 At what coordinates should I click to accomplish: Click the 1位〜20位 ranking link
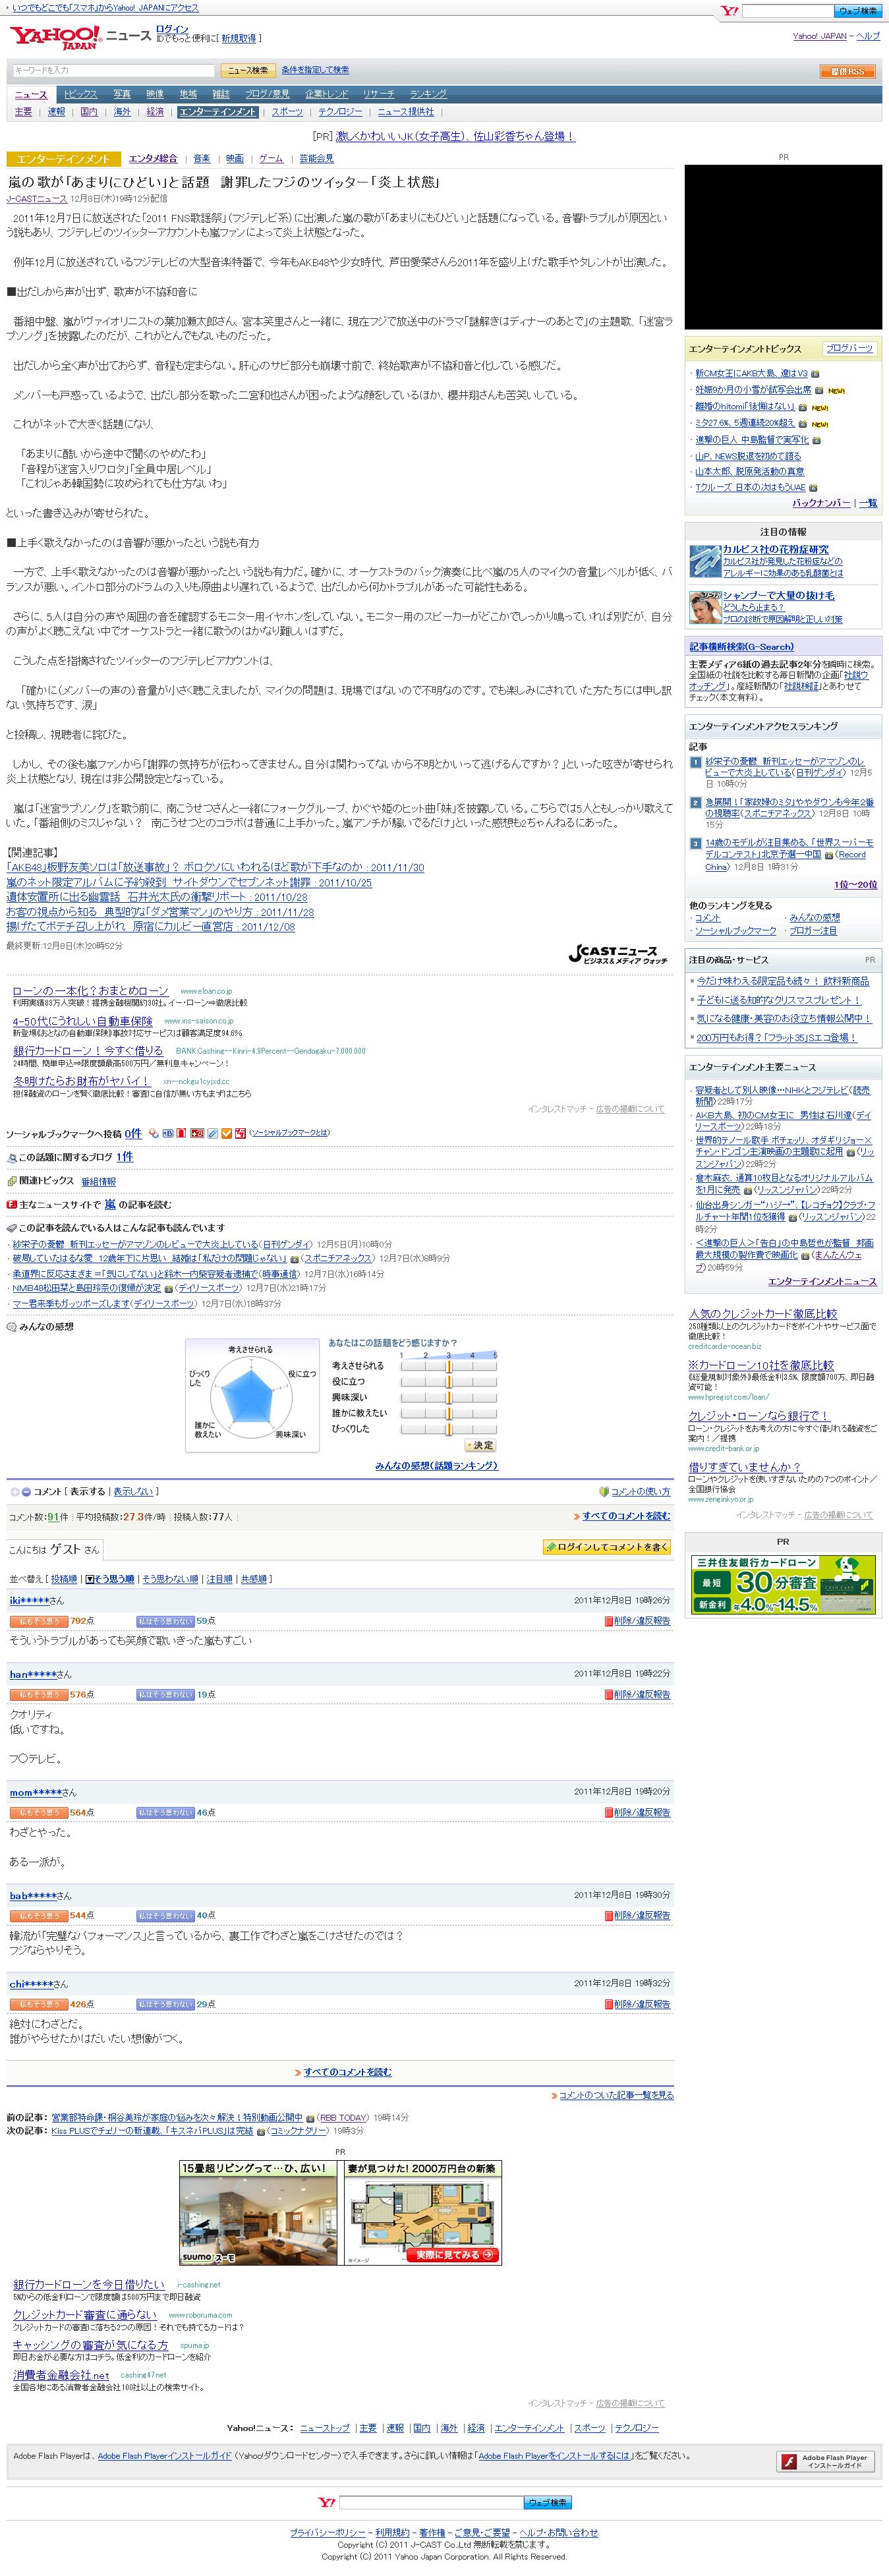pyautogui.click(x=855, y=884)
